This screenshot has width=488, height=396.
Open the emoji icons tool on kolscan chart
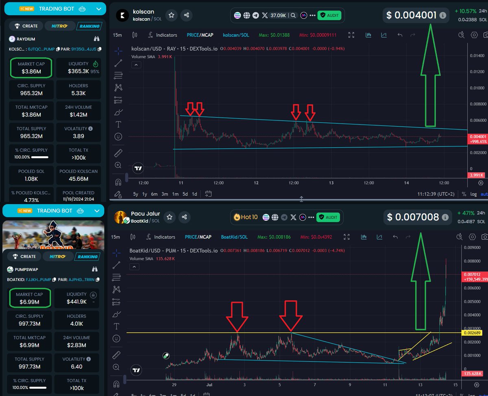coord(118,137)
